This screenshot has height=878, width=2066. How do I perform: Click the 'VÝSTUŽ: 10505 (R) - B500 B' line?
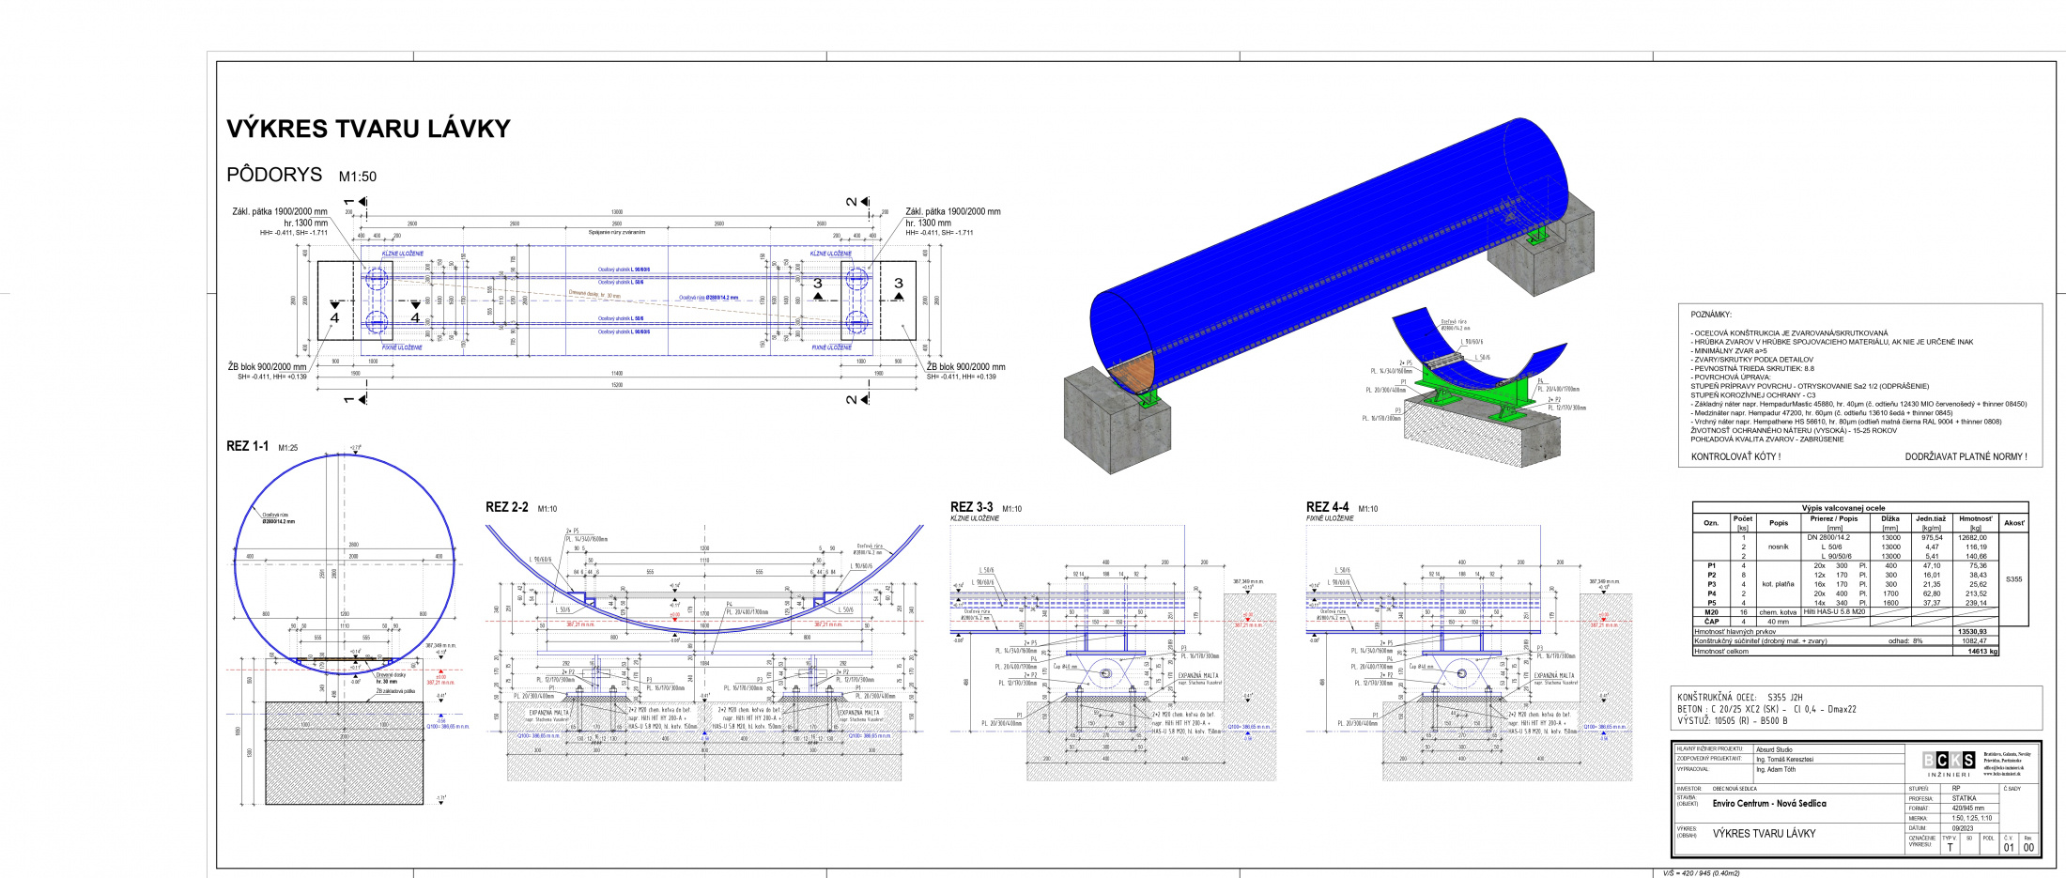pyautogui.click(x=1732, y=721)
